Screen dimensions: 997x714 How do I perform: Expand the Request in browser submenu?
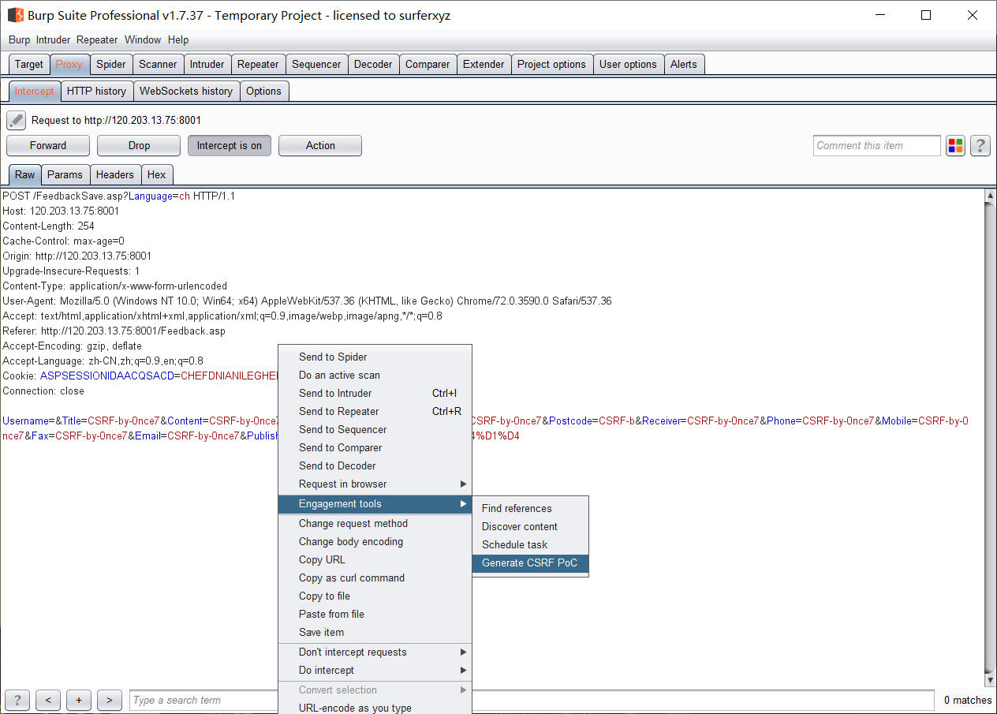(x=375, y=484)
